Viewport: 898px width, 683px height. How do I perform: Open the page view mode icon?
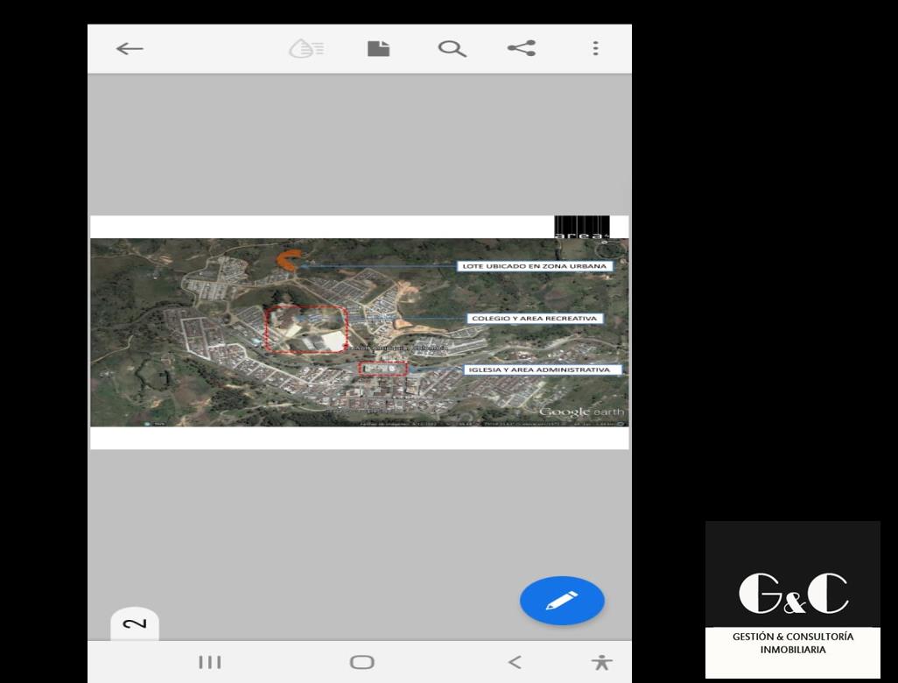click(378, 49)
